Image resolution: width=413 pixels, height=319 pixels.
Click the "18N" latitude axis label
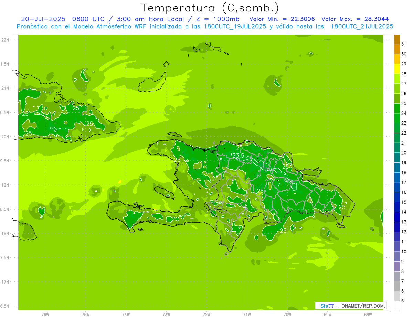coord(6,233)
